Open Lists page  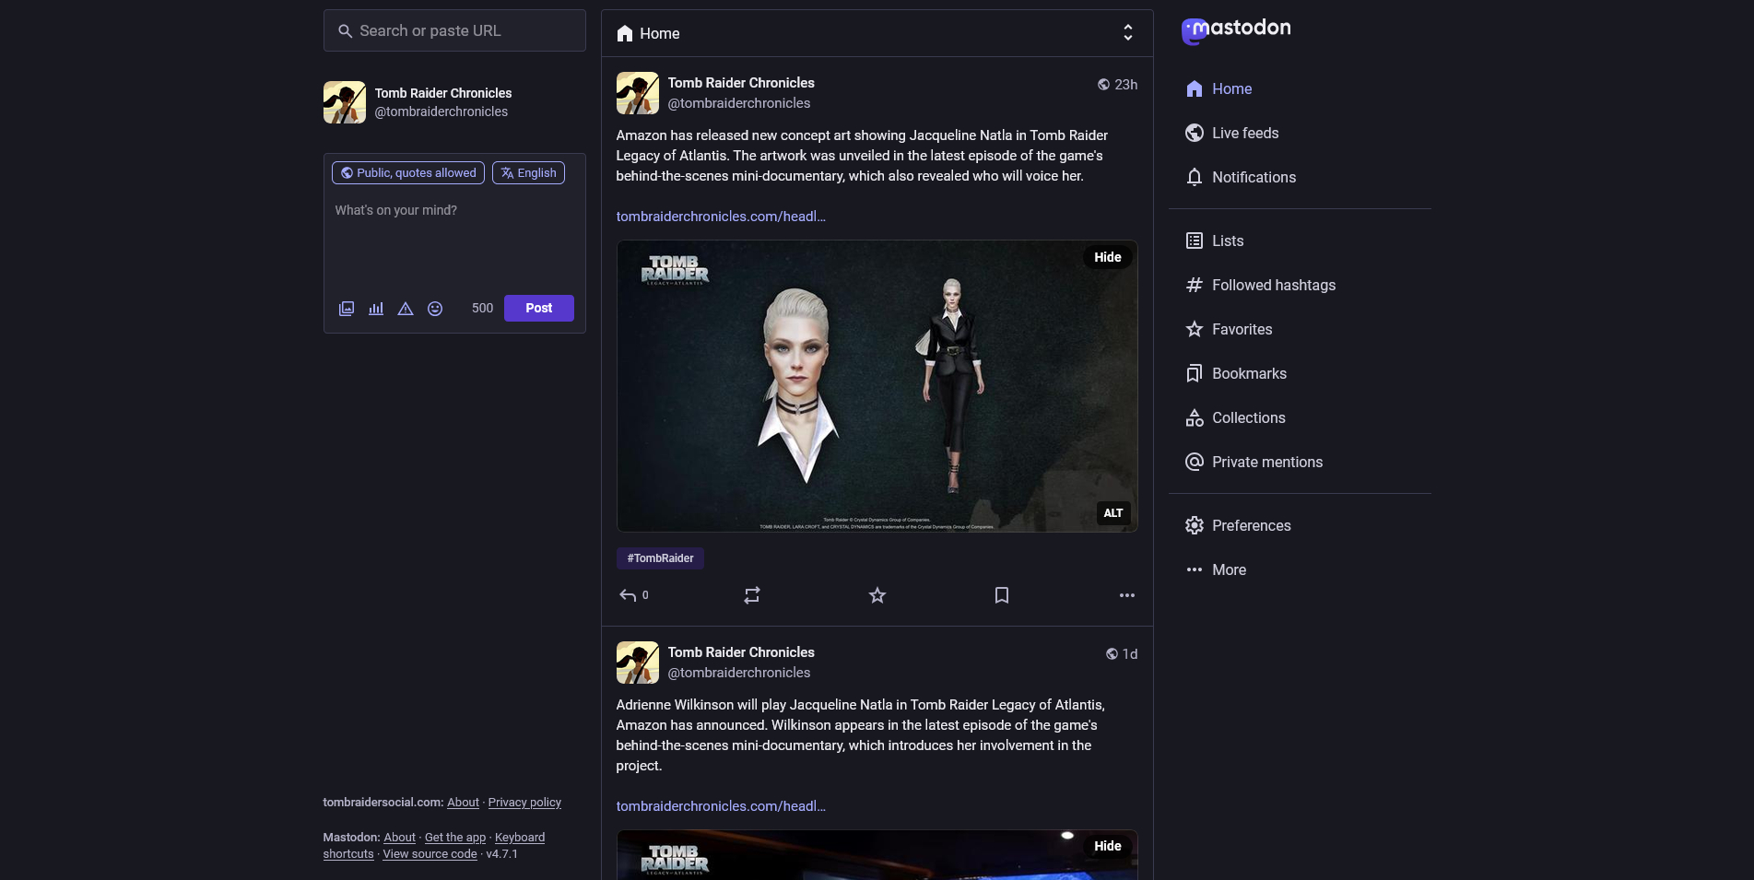[x=1214, y=241]
